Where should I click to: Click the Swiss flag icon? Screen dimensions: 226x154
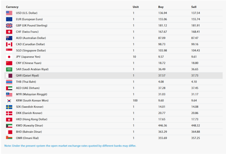[9, 32]
